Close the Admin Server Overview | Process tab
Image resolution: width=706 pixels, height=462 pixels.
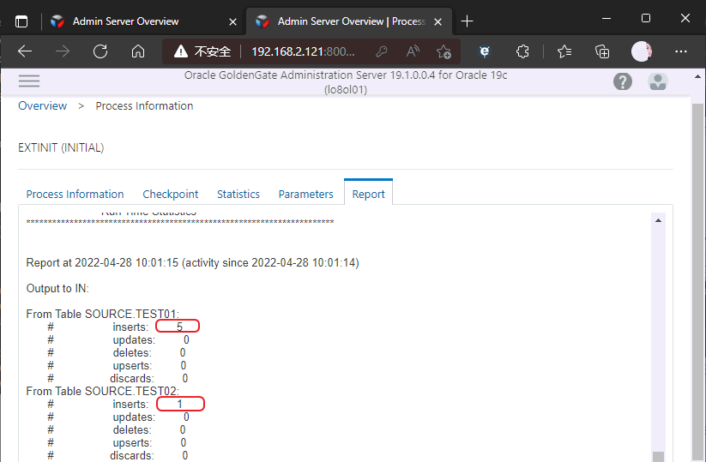pos(437,21)
